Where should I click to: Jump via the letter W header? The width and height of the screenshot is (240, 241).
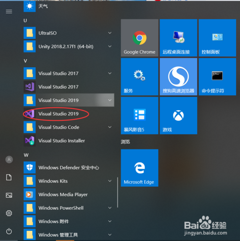[x=26, y=155]
